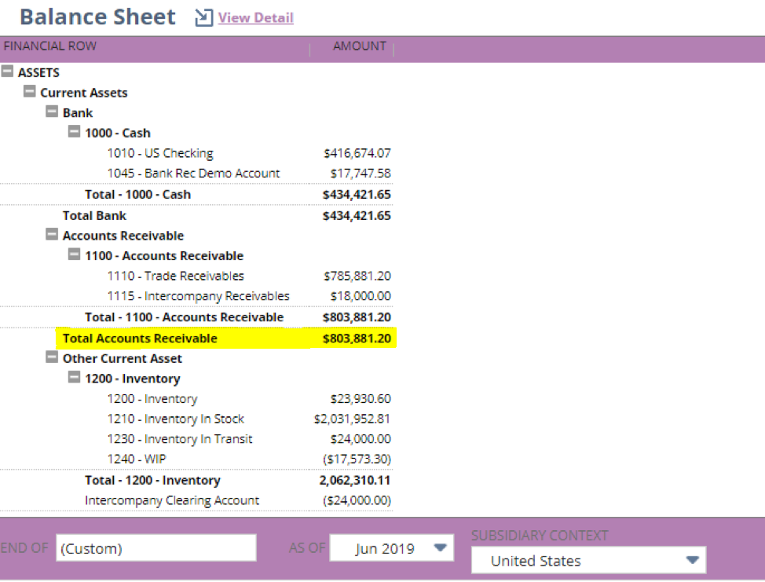Collapse the Bank section
765x582 pixels.
coord(51,112)
